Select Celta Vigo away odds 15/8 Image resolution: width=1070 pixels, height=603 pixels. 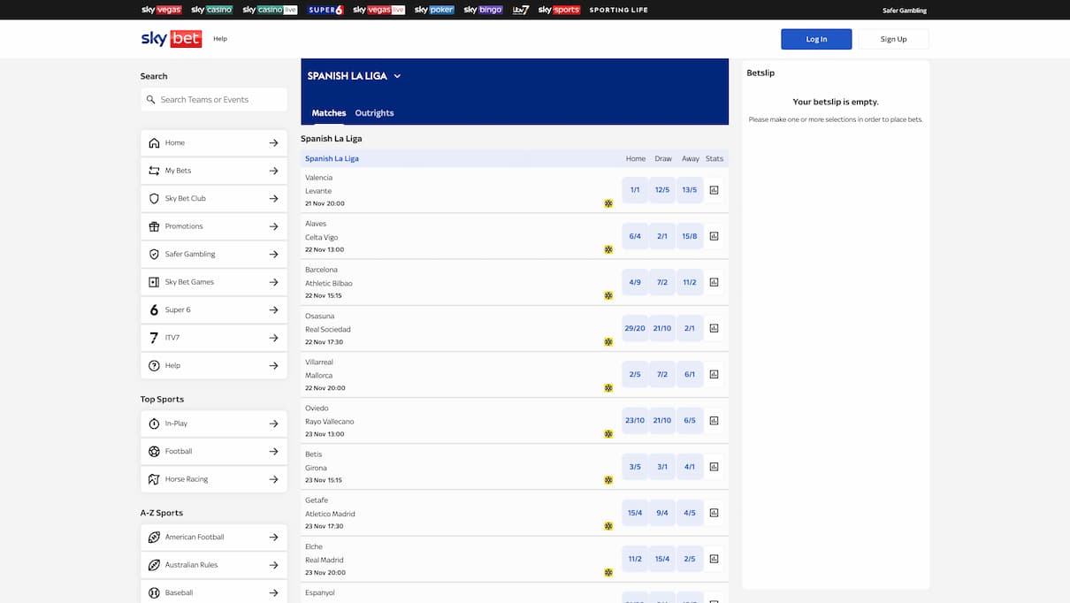click(690, 236)
